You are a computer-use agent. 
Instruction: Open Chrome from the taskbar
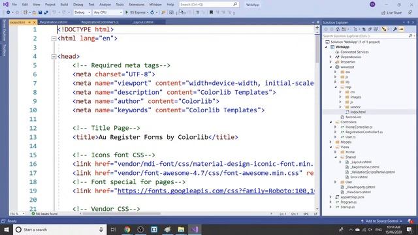pos(127,229)
